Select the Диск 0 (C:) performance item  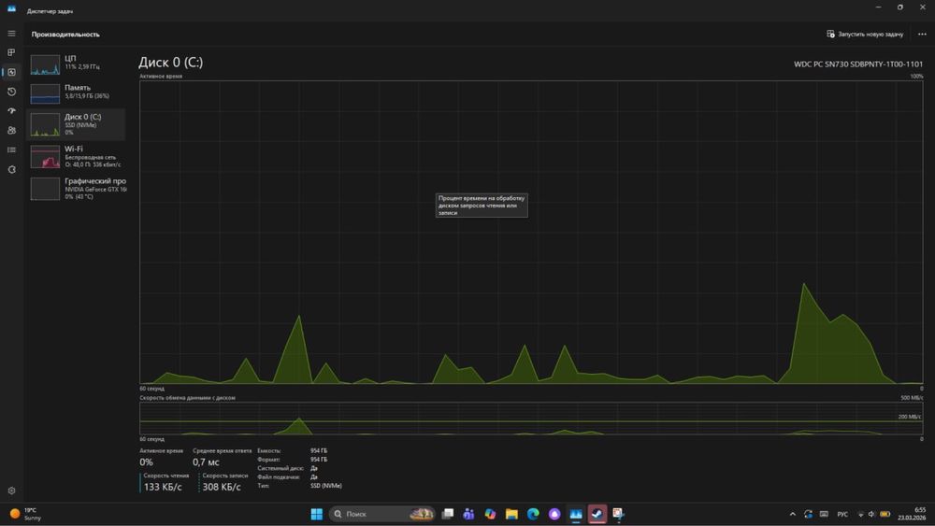(x=77, y=124)
